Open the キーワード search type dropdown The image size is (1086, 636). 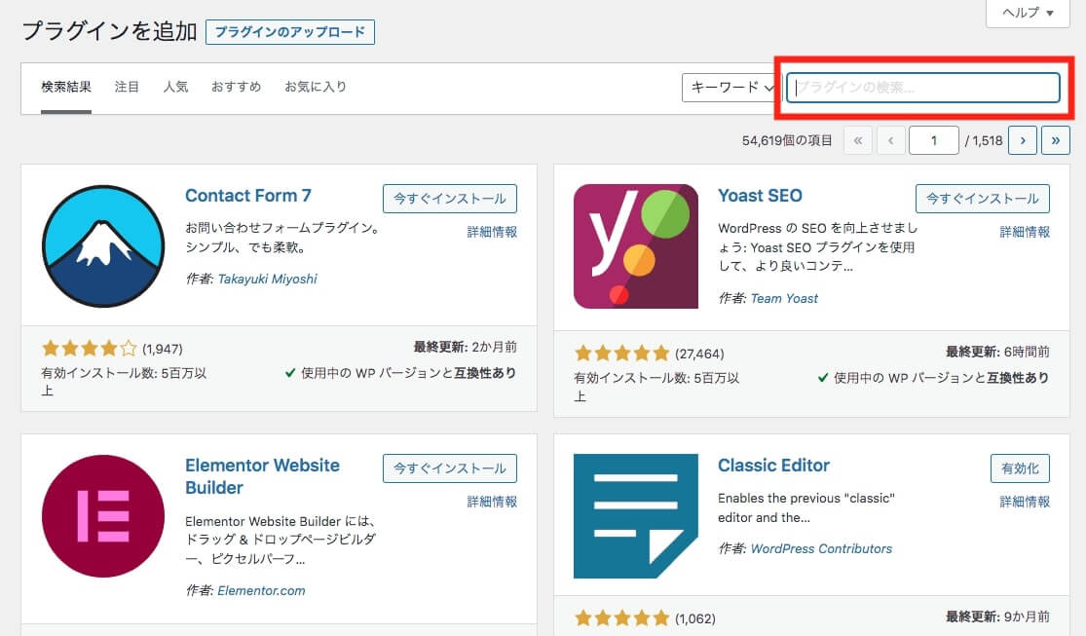731,88
